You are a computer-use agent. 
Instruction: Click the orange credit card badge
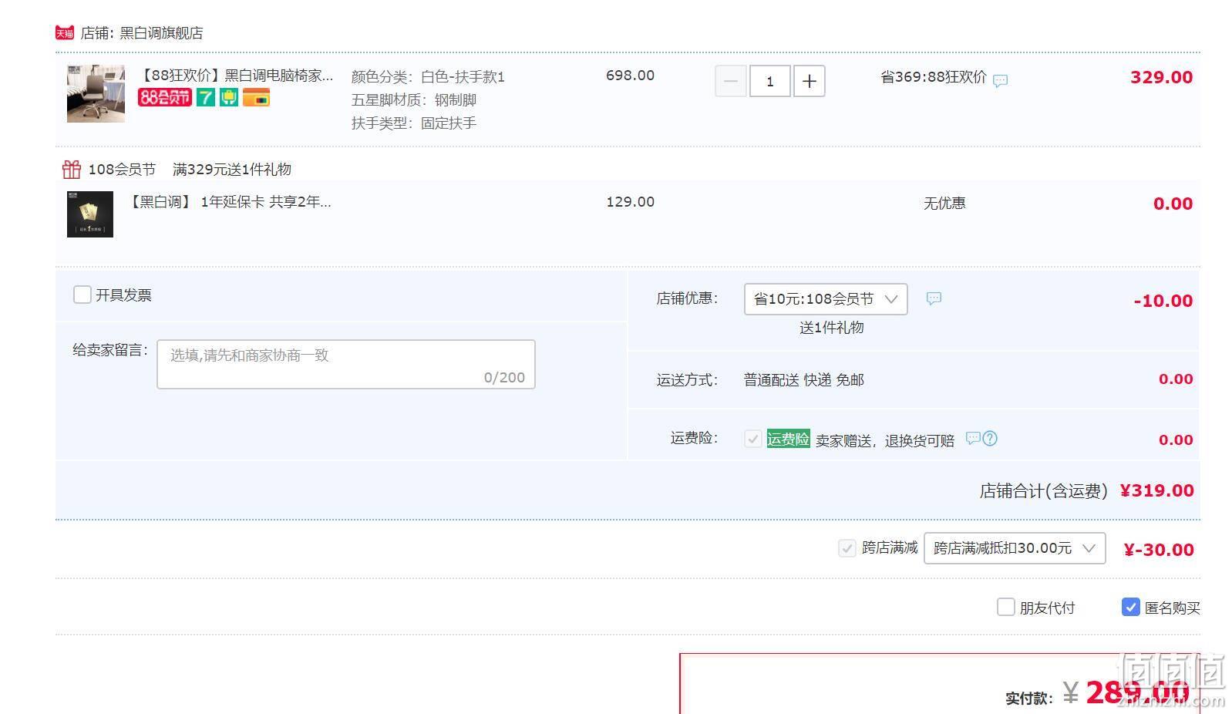pyautogui.click(x=256, y=97)
